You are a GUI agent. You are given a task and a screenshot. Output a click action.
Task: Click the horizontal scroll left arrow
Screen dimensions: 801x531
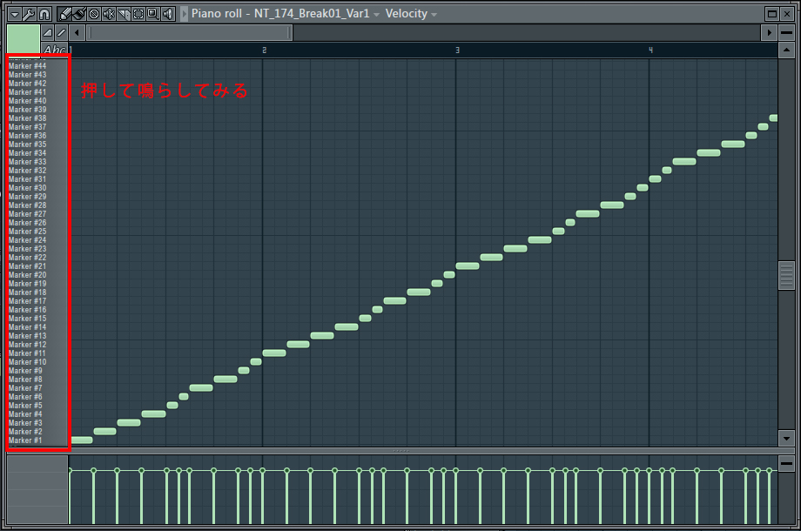click(x=77, y=33)
